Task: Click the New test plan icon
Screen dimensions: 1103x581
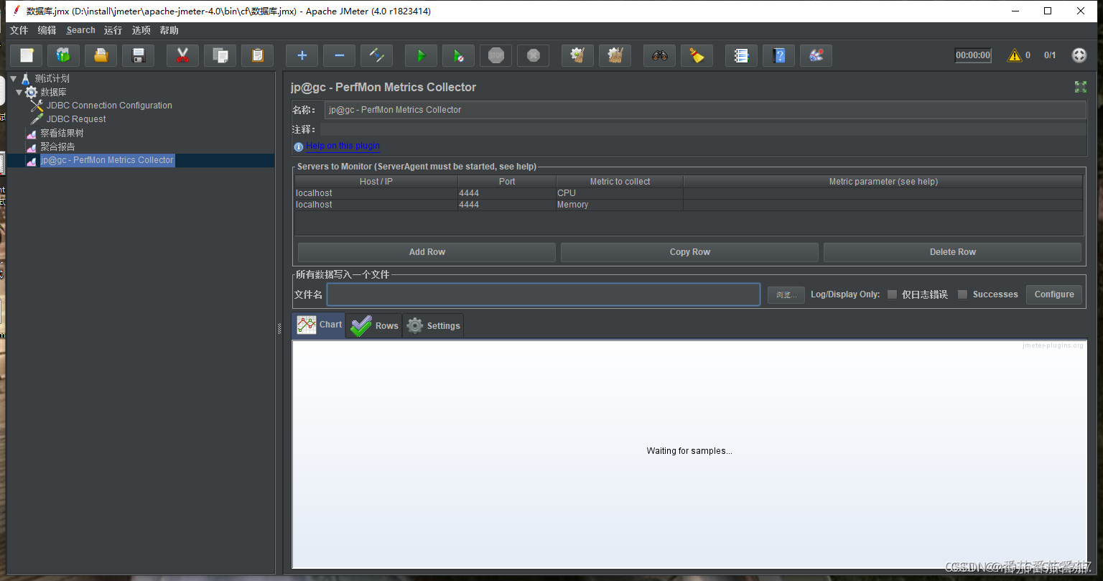Action: (27, 55)
